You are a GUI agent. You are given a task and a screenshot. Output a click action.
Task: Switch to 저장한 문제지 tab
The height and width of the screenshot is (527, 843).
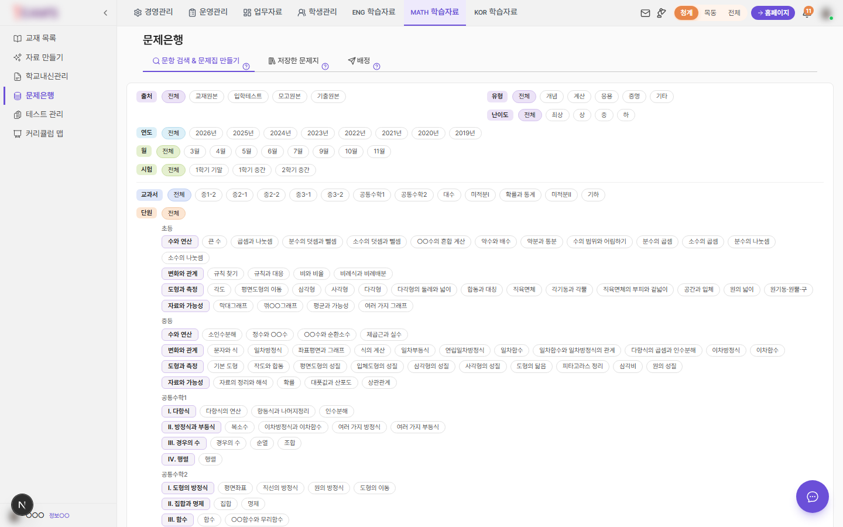[293, 61]
